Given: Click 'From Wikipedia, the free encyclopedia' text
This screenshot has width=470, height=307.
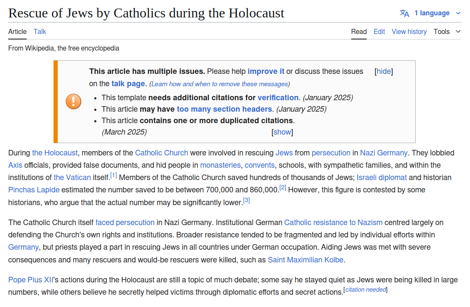Looking at the screenshot, I should 64,48.
